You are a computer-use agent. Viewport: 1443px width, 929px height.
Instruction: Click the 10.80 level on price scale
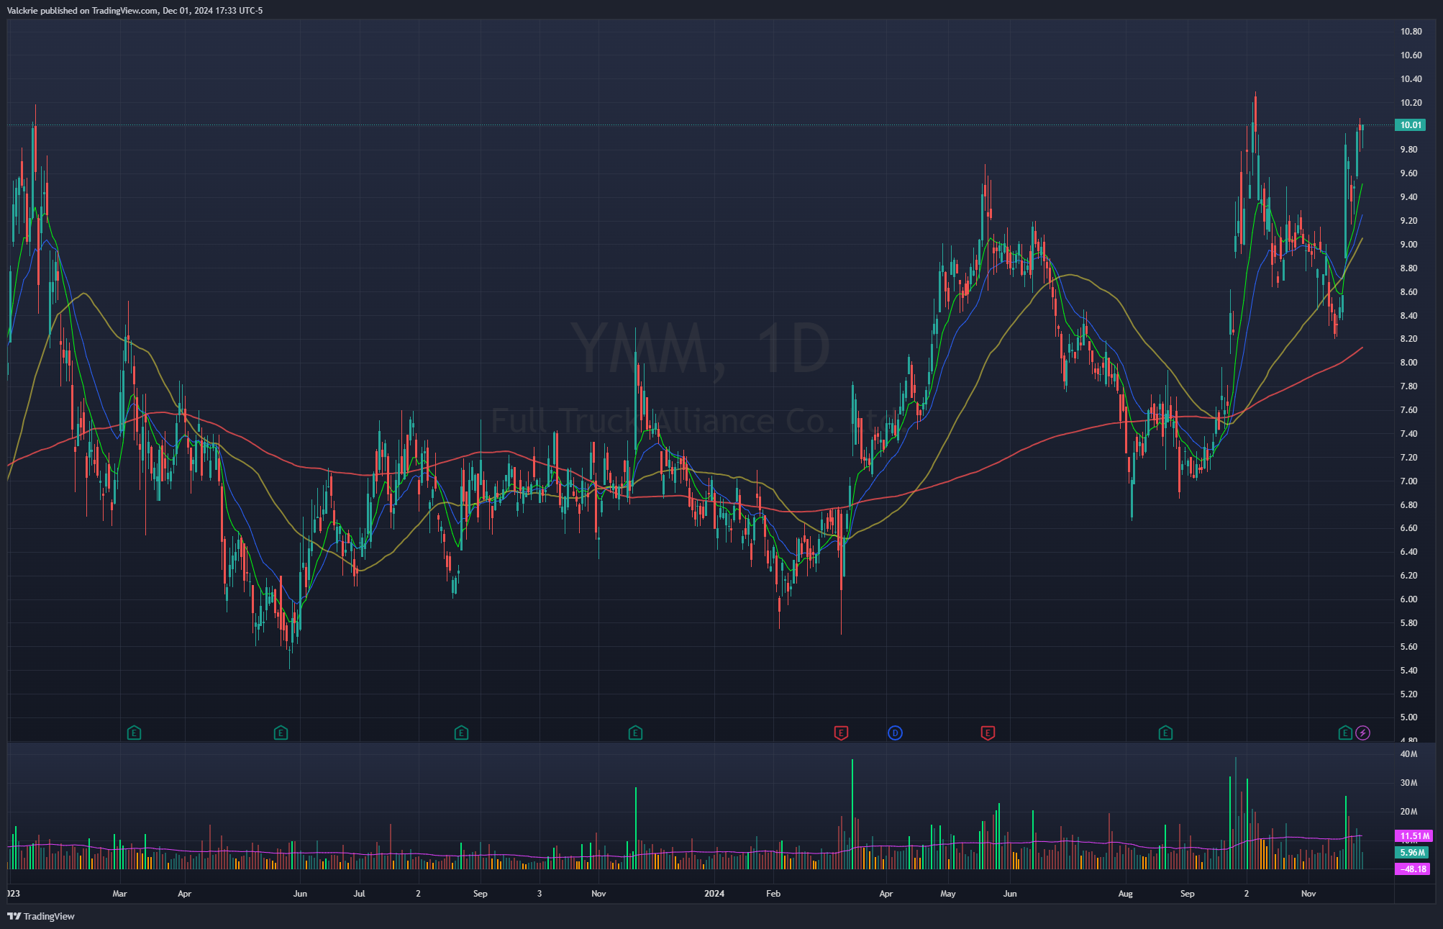tap(1411, 32)
